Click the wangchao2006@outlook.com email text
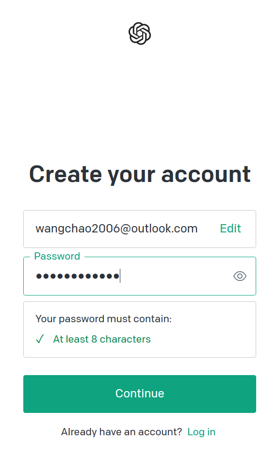This screenshot has height=460, width=278. [x=116, y=229]
